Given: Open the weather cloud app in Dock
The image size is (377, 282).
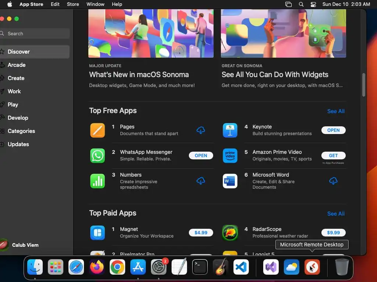Looking at the screenshot, I should pyautogui.click(x=292, y=267).
